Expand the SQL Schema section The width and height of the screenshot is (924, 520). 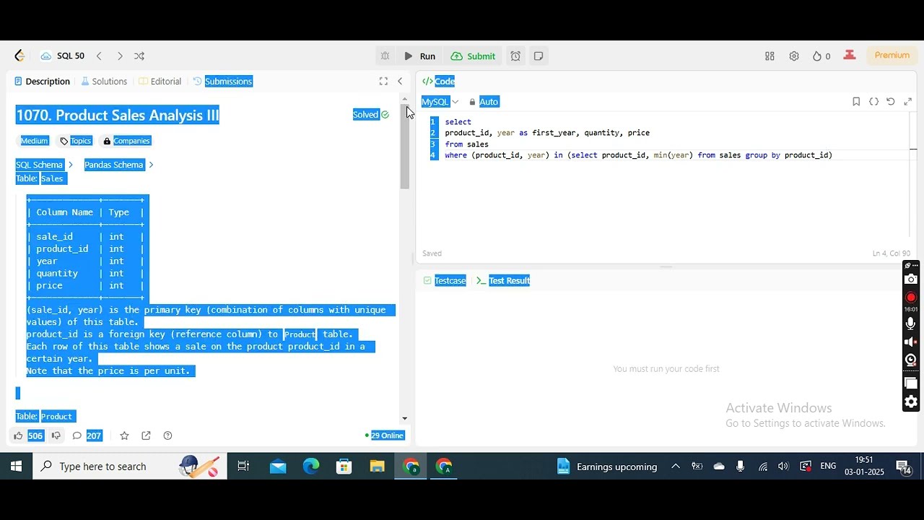(44, 165)
